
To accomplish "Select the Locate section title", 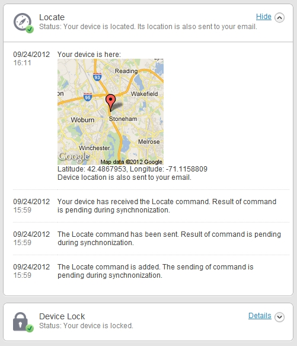I will [x=52, y=17].
